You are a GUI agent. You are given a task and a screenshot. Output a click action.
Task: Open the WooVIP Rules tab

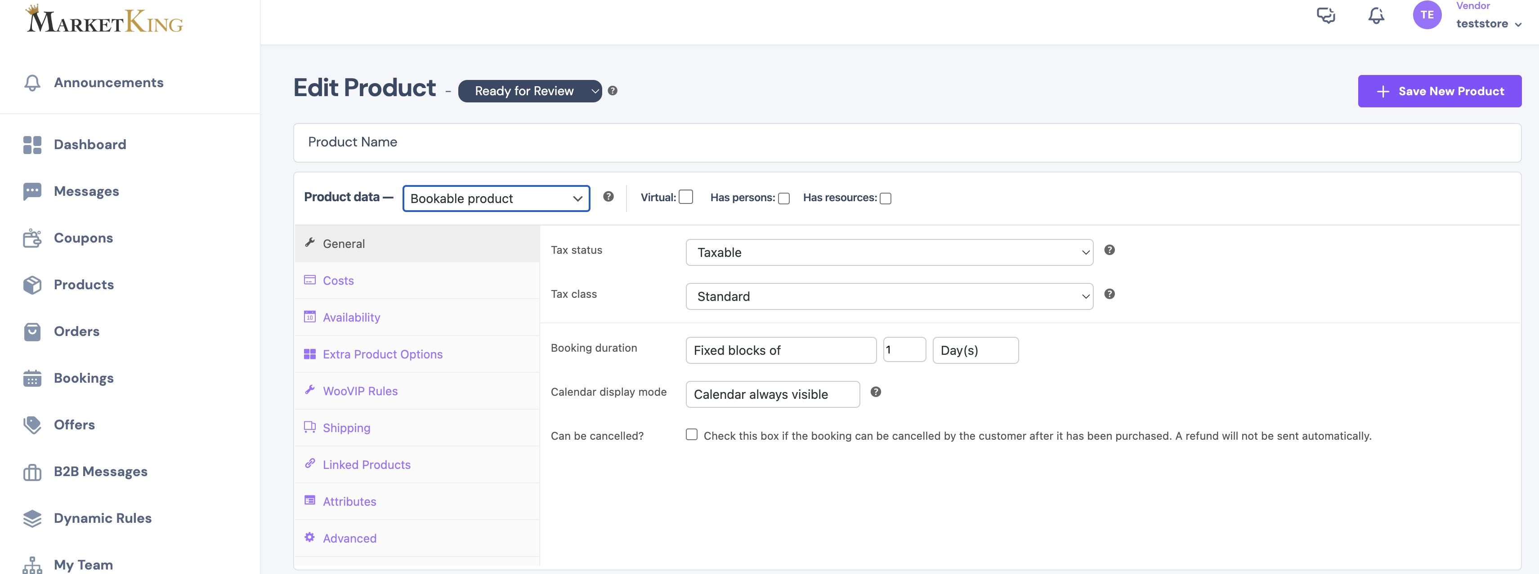coord(417,391)
